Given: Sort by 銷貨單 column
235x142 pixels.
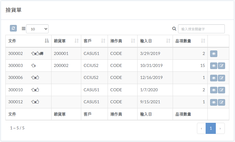Looking at the screenshot, I should click(x=66, y=41).
